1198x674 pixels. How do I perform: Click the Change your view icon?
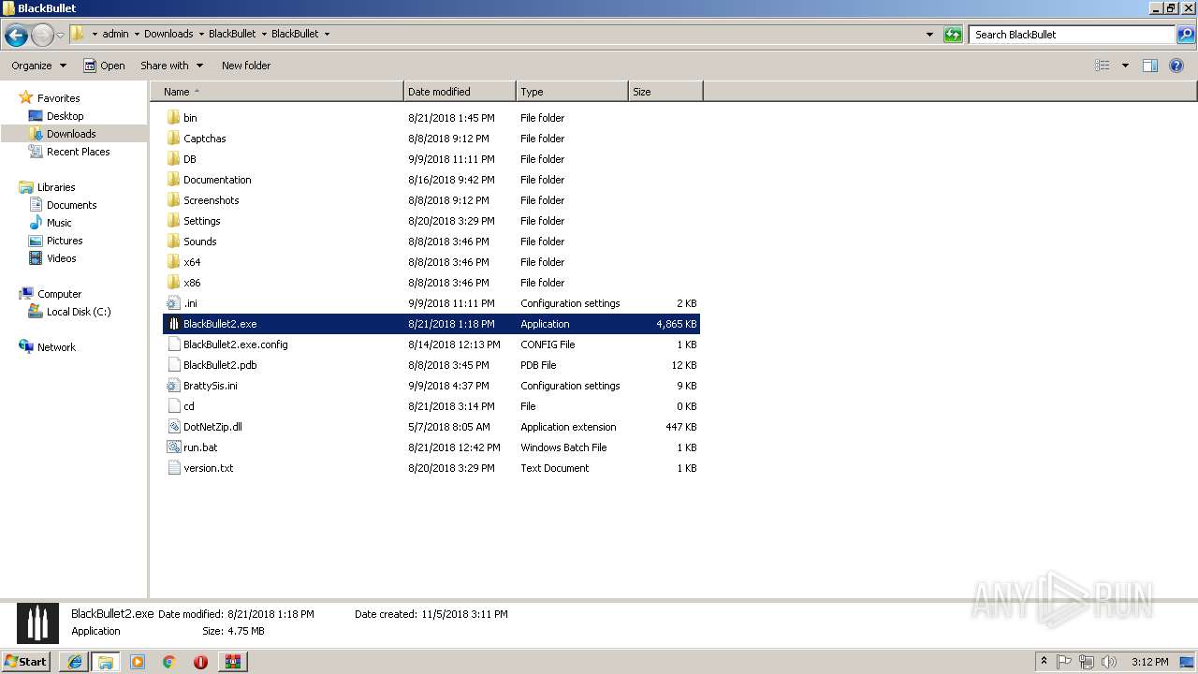[x=1103, y=66]
